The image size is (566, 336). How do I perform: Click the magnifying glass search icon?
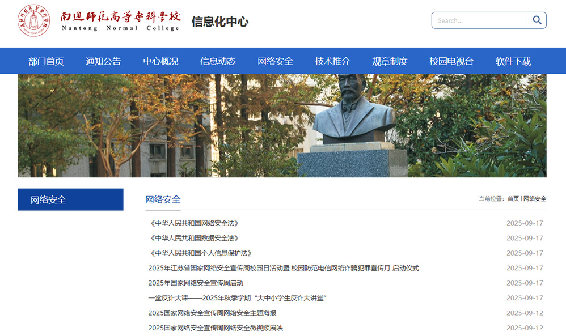click(x=537, y=20)
